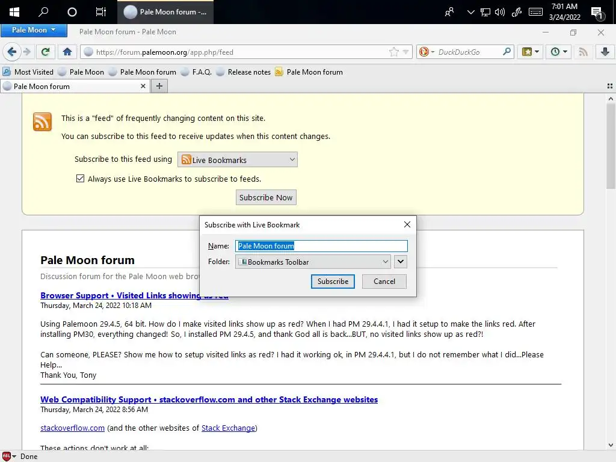Viewport: 616px width, 462px height.
Task: Click the scrollbar up arrow
Action: pyautogui.click(x=611, y=99)
